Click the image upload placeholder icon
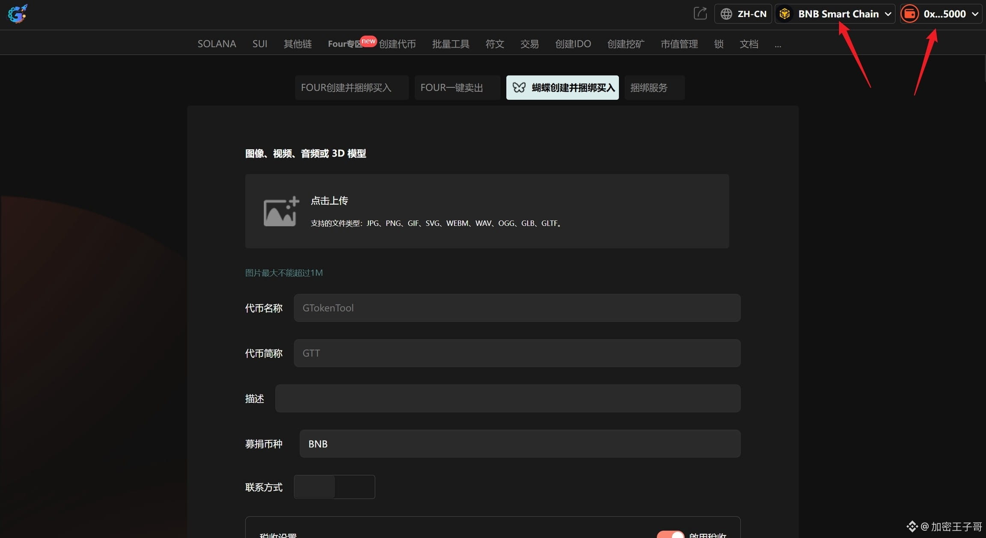The image size is (986, 538). [x=281, y=211]
